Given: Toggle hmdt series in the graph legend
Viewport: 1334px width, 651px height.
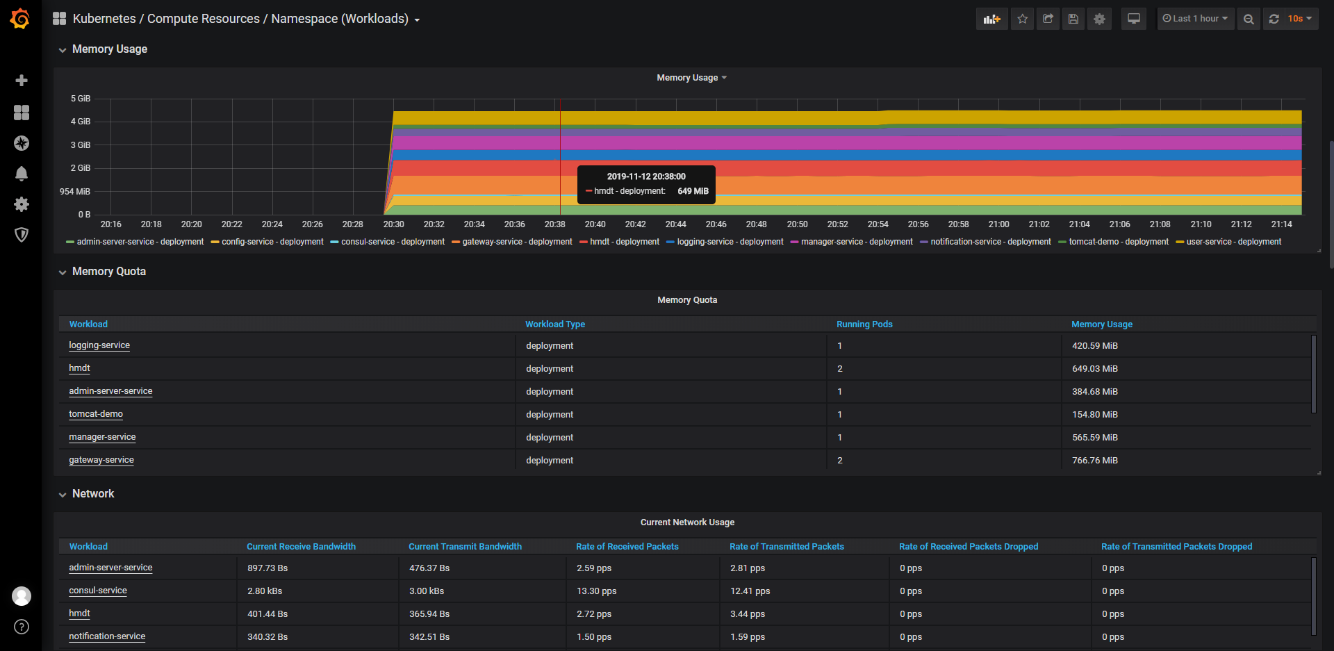Looking at the screenshot, I should point(624,242).
